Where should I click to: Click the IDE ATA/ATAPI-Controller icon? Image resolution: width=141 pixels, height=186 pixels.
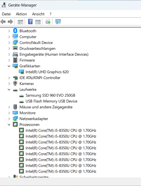click(15, 78)
